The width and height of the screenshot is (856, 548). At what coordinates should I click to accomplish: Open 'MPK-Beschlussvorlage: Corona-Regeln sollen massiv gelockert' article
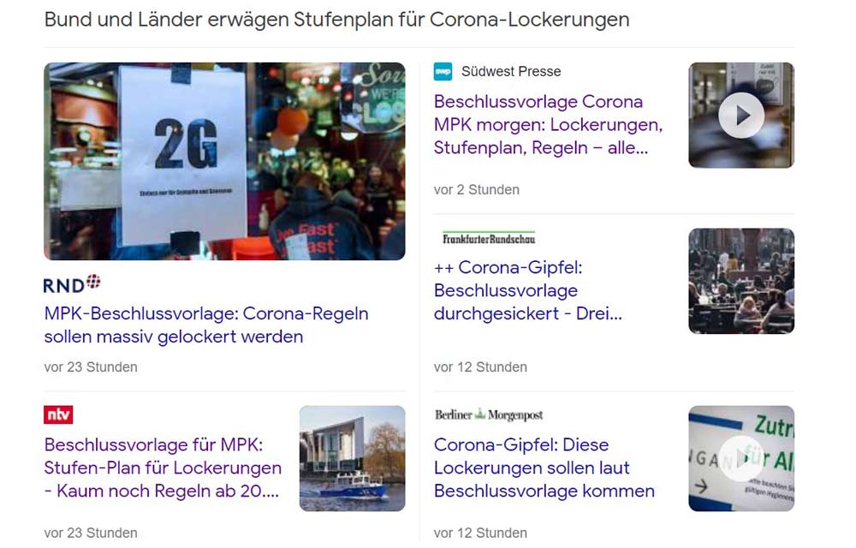(206, 325)
